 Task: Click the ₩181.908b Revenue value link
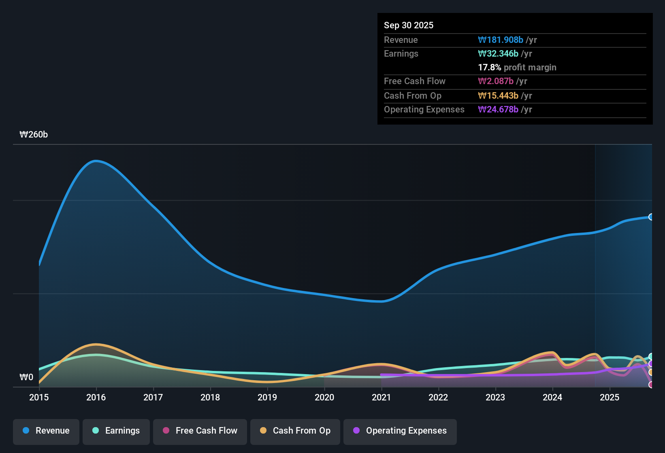[x=501, y=40]
